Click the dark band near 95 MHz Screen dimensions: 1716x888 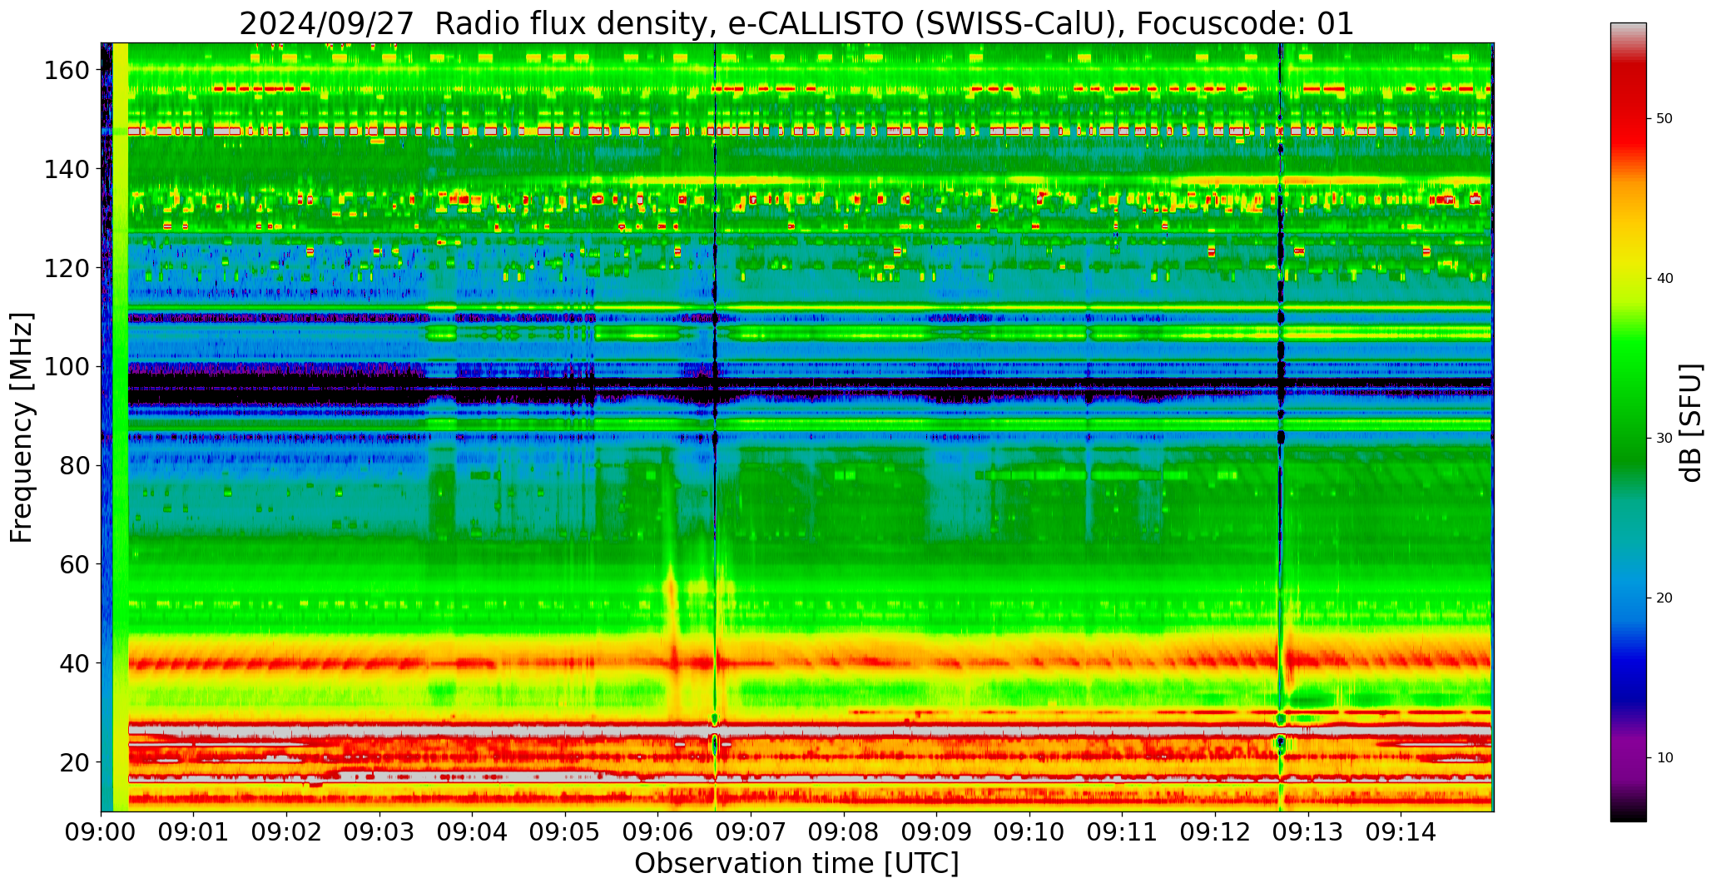810,389
